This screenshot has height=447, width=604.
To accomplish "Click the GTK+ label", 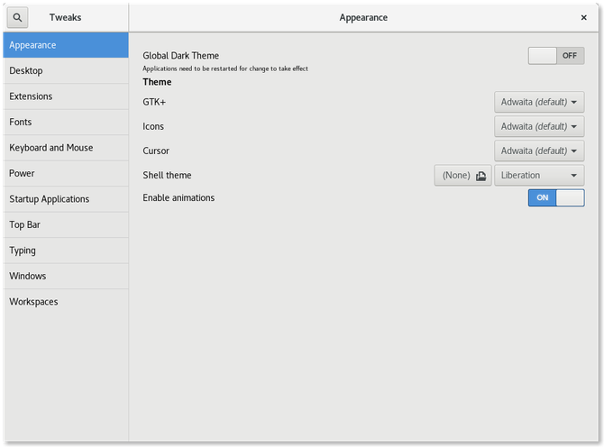I will click(154, 102).
